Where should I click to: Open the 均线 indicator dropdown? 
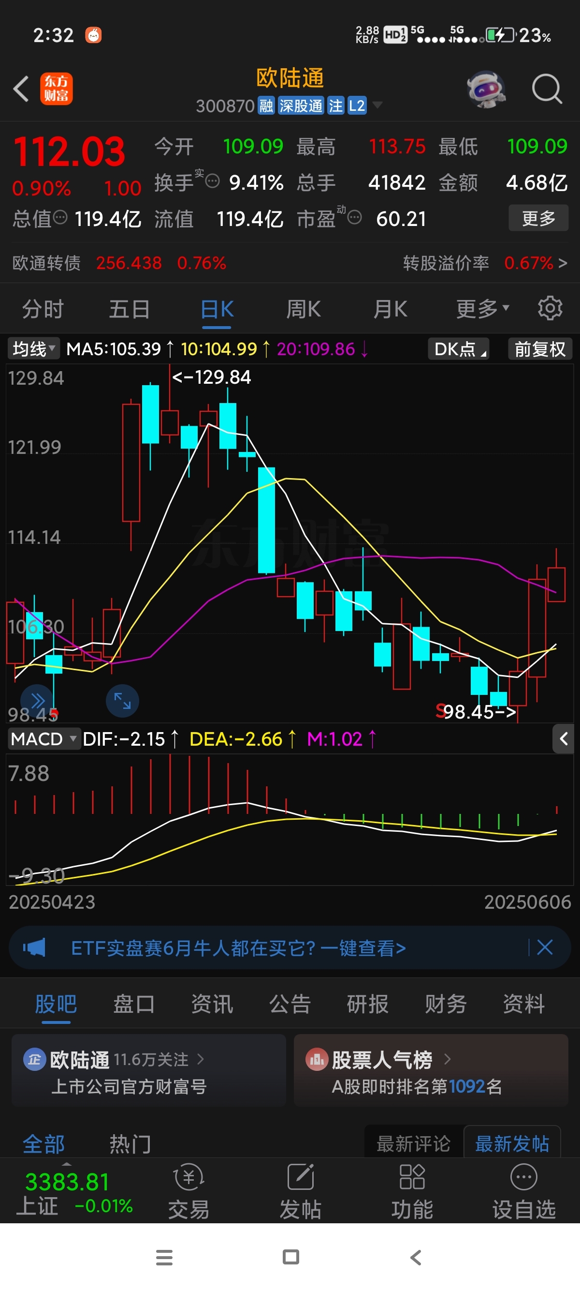coord(33,348)
